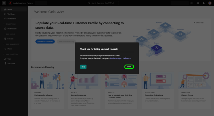
Task: Open Connecting sources card thumbnail
Action: pos(84,81)
